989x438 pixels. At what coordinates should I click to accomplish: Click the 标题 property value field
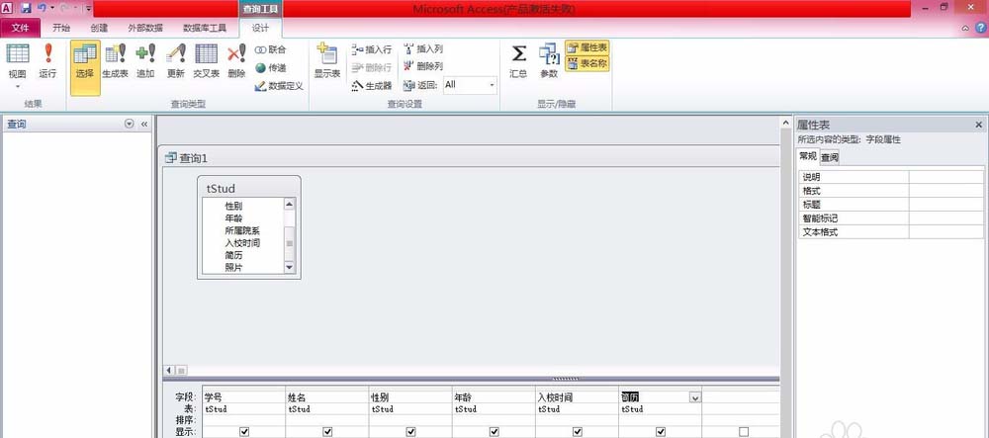[x=946, y=205]
